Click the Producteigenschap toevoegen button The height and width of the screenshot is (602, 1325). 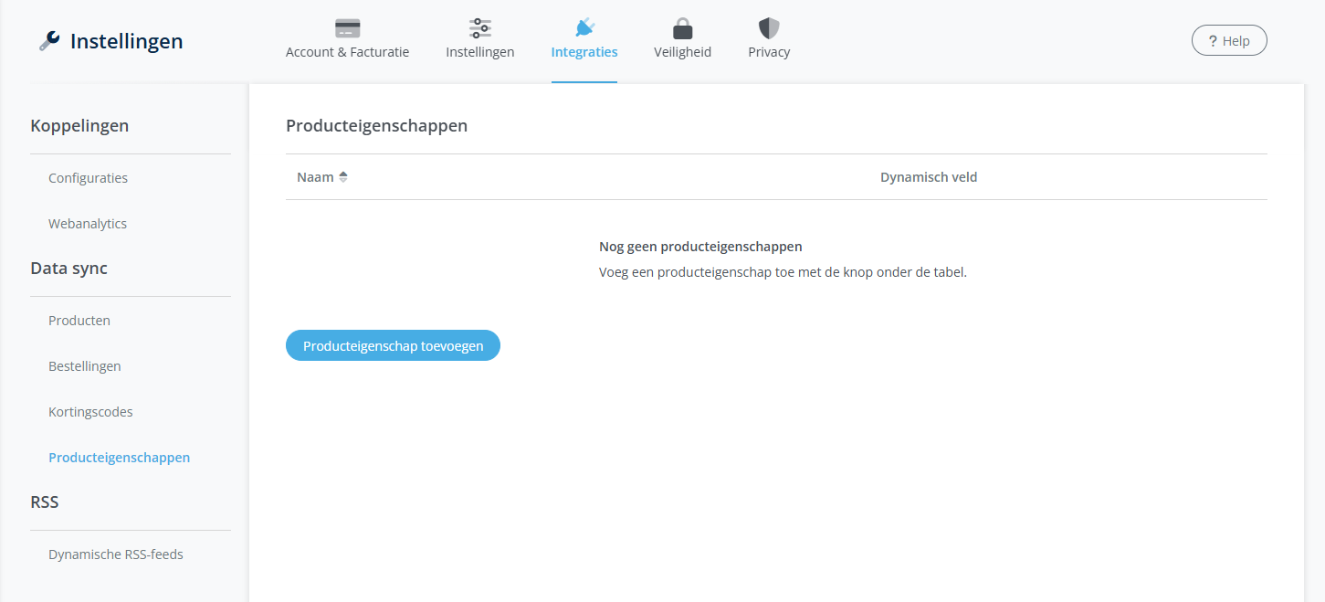click(x=393, y=345)
